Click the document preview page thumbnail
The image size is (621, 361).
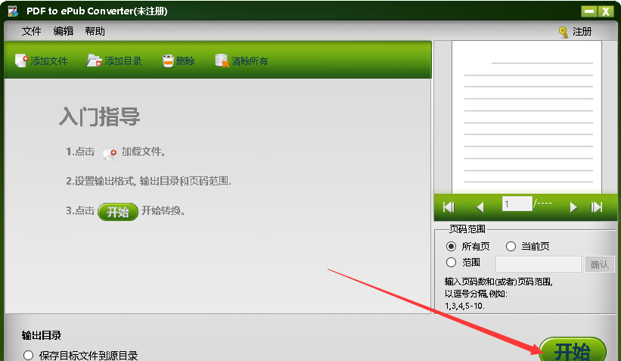point(526,117)
